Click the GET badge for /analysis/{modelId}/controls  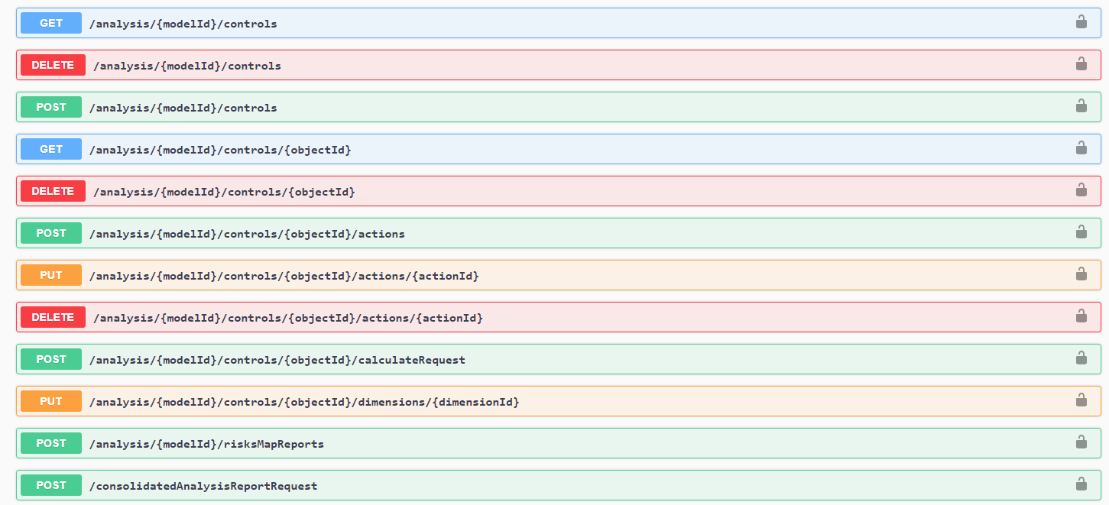click(x=51, y=23)
